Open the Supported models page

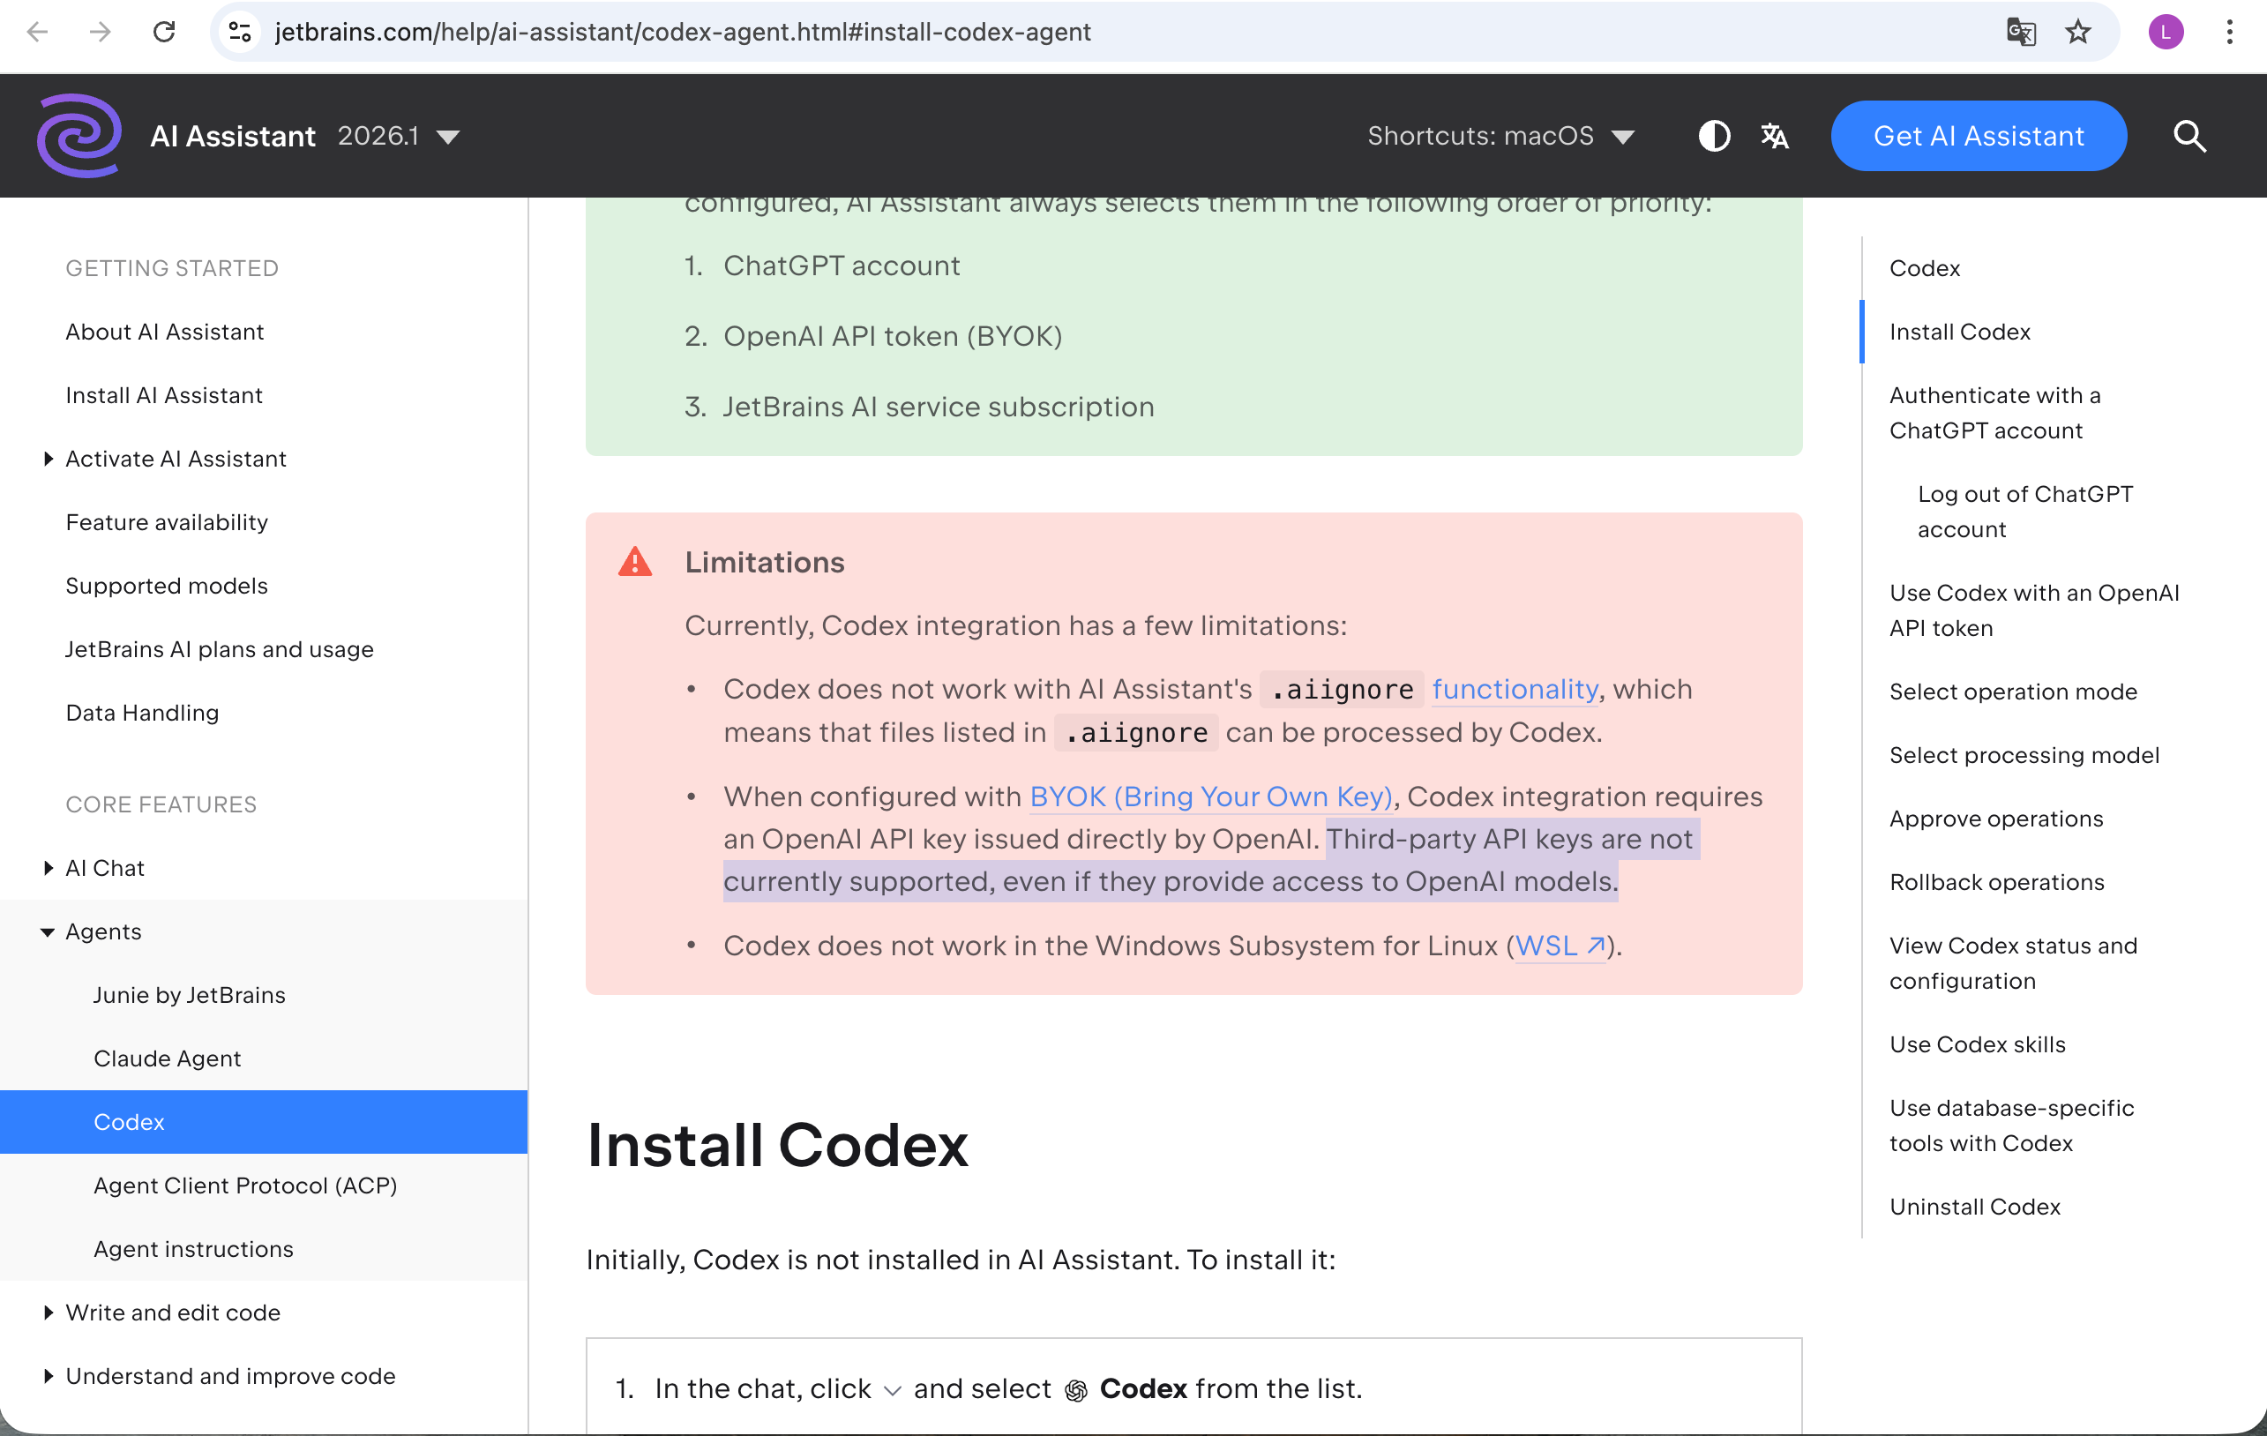(167, 586)
